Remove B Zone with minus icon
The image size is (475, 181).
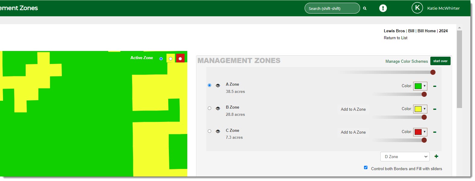point(435,109)
